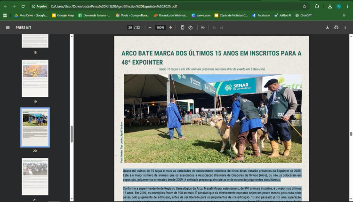The height and width of the screenshot is (202, 353).
Task: Expand the hidden bookmarks overflow chevron
Action: pyautogui.click(x=344, y=15)
